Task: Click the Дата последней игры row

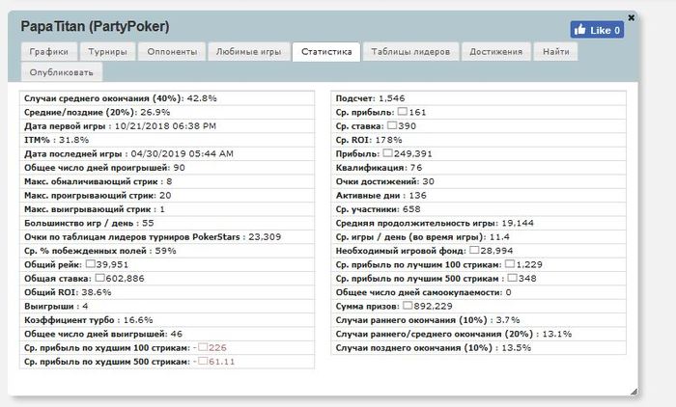Action: point(167,153)
